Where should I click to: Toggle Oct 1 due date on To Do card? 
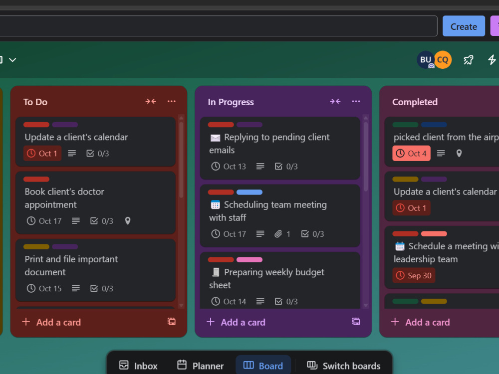pos(42,153)
